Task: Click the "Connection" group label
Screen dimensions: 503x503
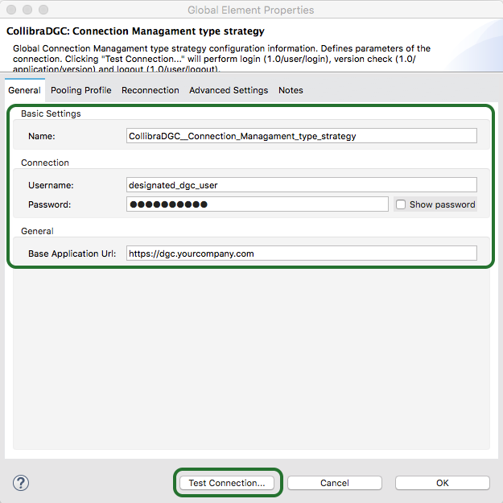Action: pos(45,163)
